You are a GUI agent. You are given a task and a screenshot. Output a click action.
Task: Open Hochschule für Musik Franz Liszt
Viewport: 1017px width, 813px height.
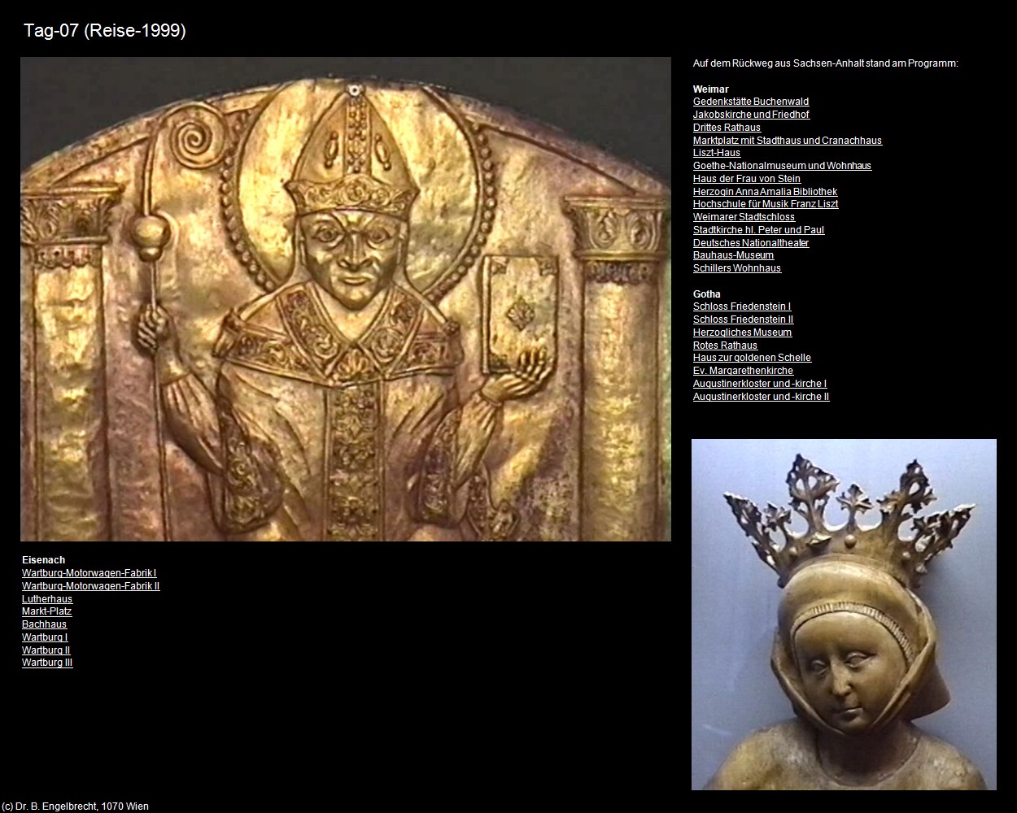coord(766,204)
